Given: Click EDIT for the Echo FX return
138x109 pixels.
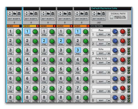Looking at the screenshot, I should 101,53.
